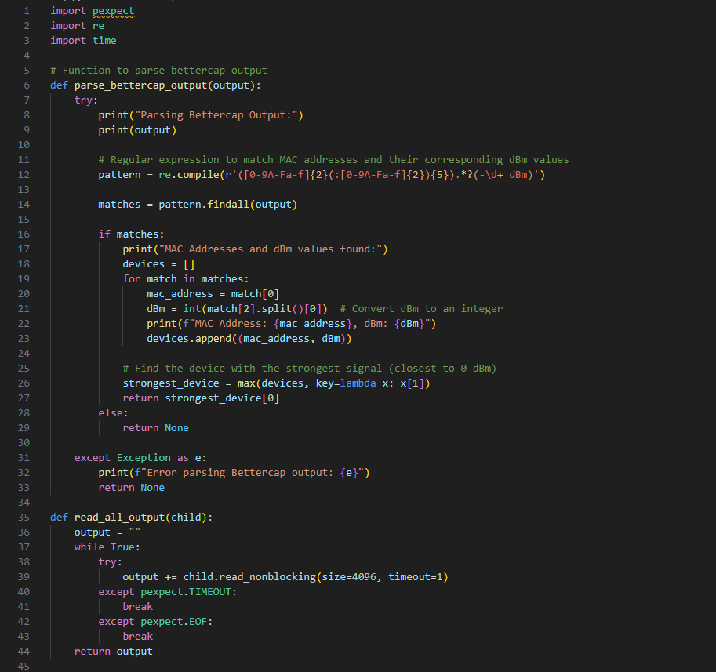The height and width of the screenshot is (672, 716).
Task: Click the string "MAC Addresses and dBm values found:"
Action: (271, 249)
